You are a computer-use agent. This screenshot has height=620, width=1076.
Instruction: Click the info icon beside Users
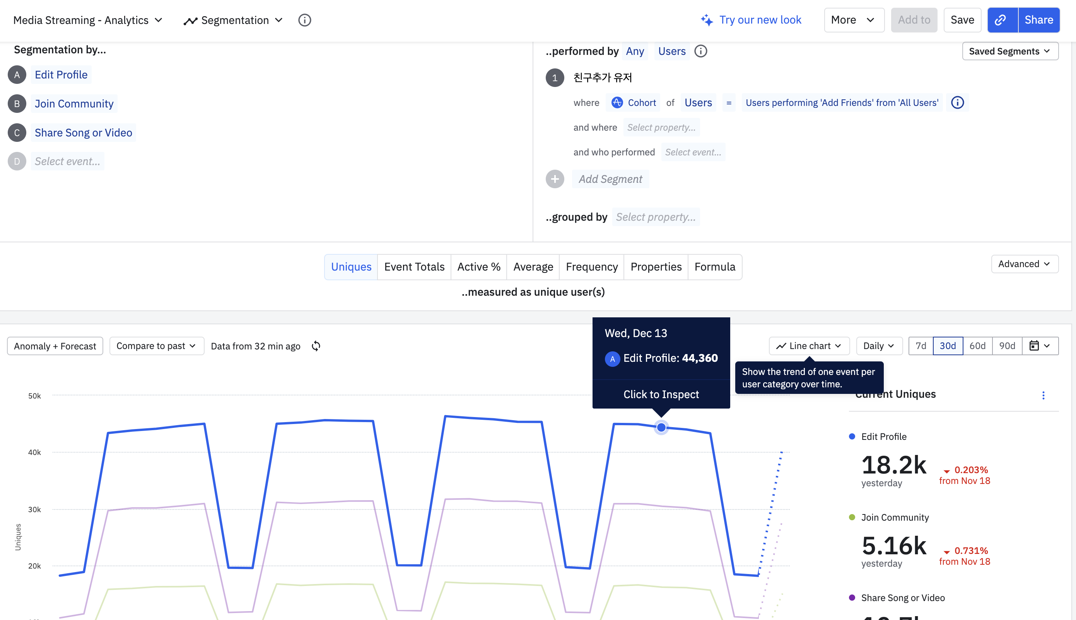tap(701, 51)
